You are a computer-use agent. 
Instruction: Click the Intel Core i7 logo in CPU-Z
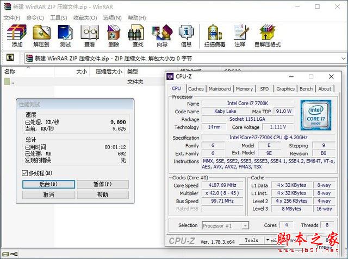click(x=316, y=115)
